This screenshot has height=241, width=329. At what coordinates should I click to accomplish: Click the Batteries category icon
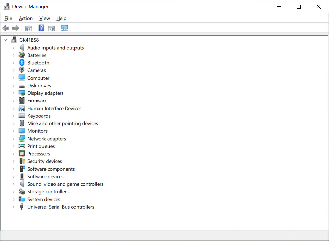point(22,55)
